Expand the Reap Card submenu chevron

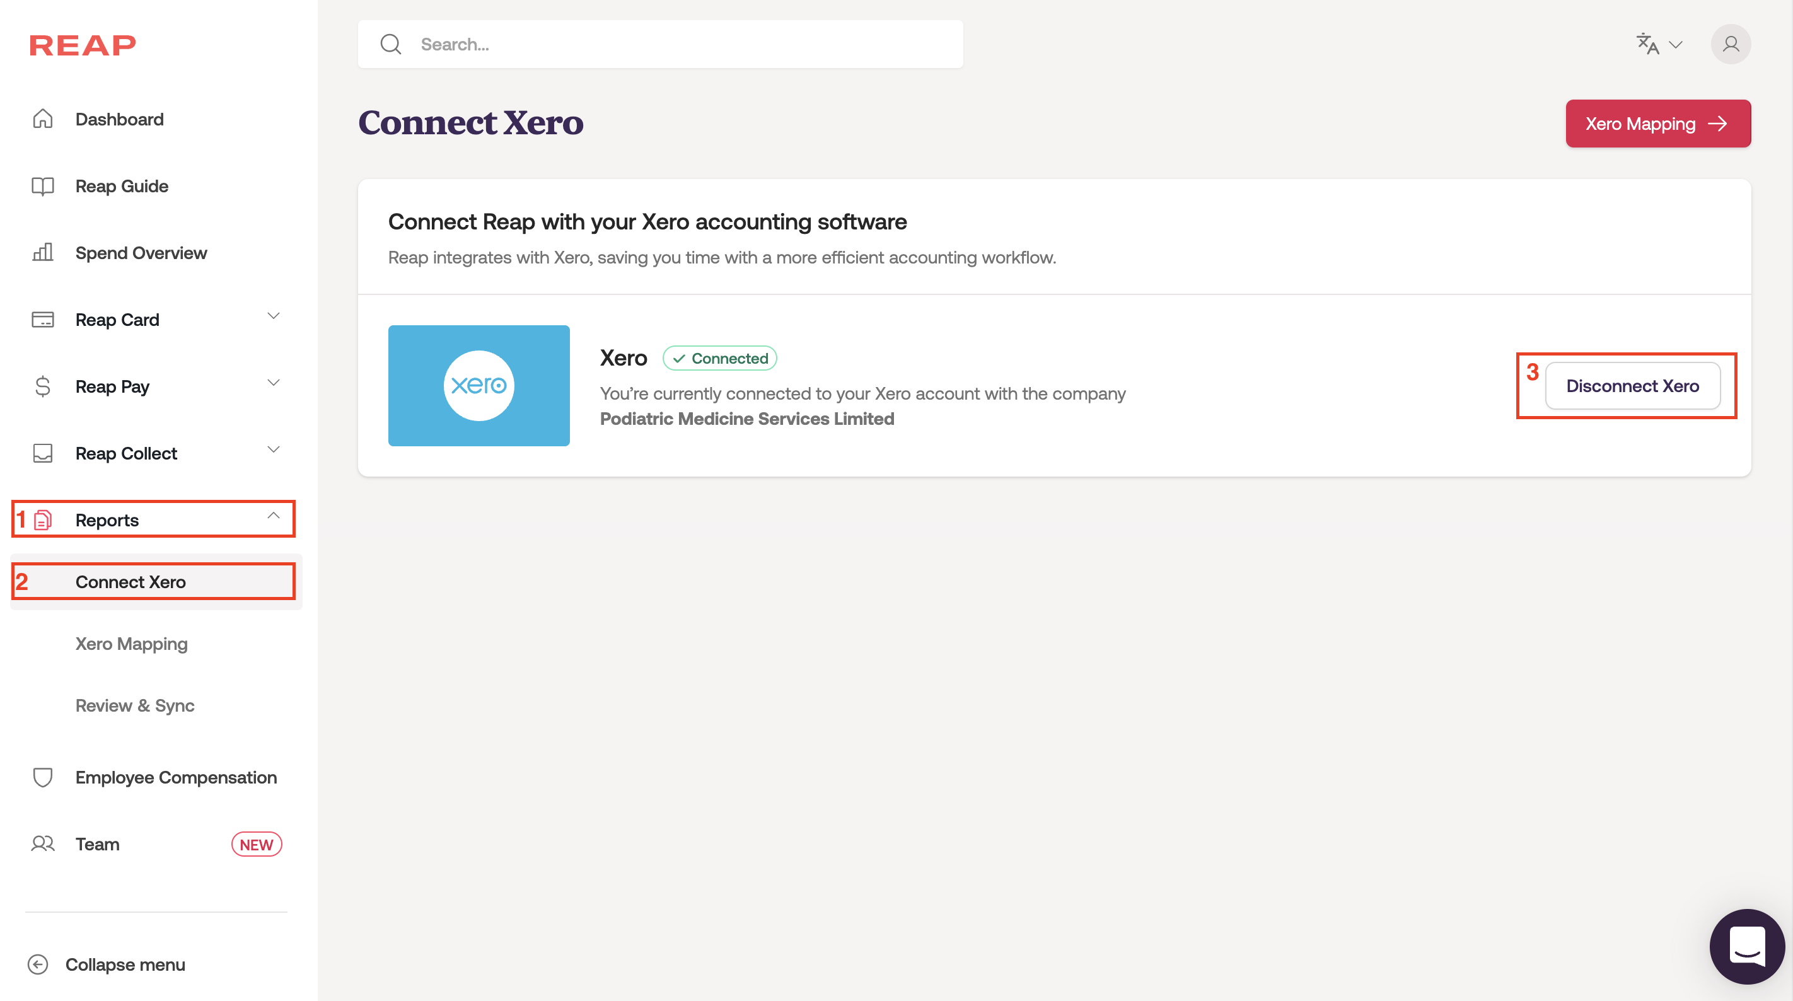point(274,316)
